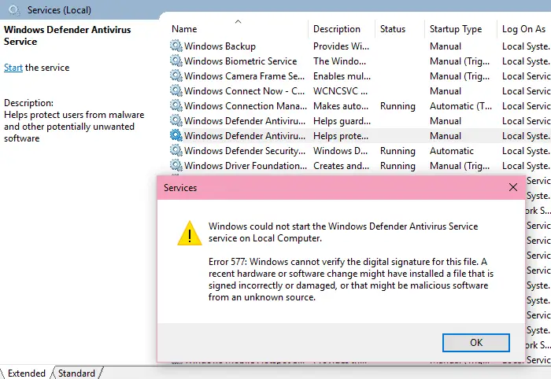This screenshot has width=551, height=379.
Task: Click Running status of Windows Driver Foundation
Action: pos(398,166)
